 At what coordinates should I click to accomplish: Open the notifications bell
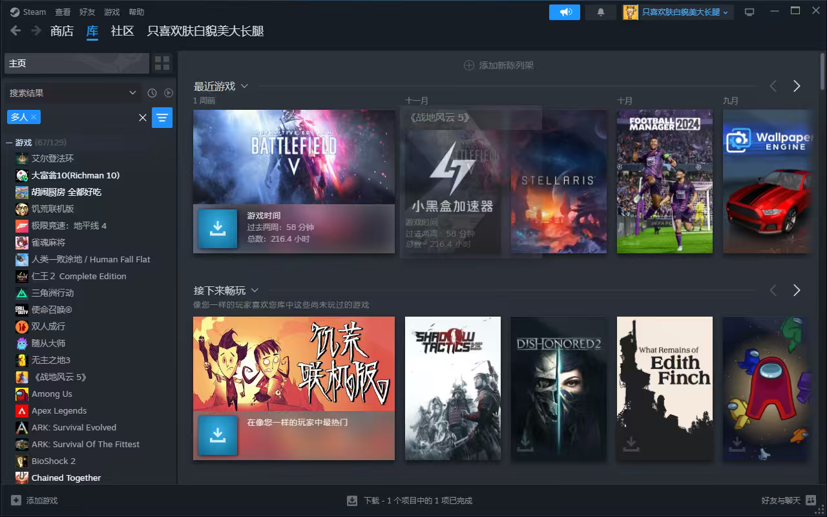click(600, 12)
